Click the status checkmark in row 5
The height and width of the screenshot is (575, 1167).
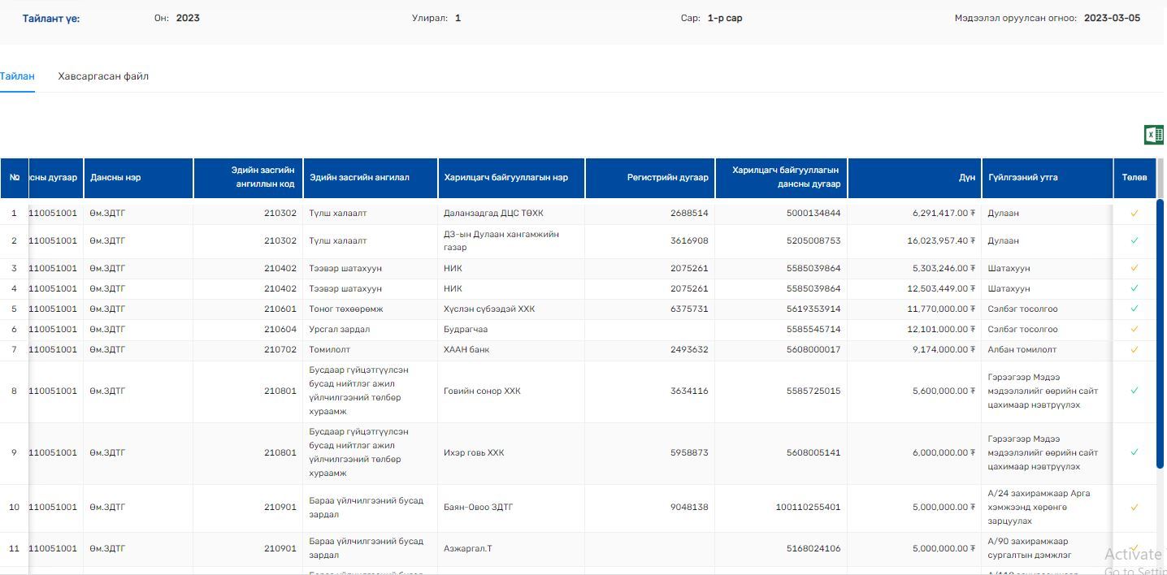(1134, 309)
